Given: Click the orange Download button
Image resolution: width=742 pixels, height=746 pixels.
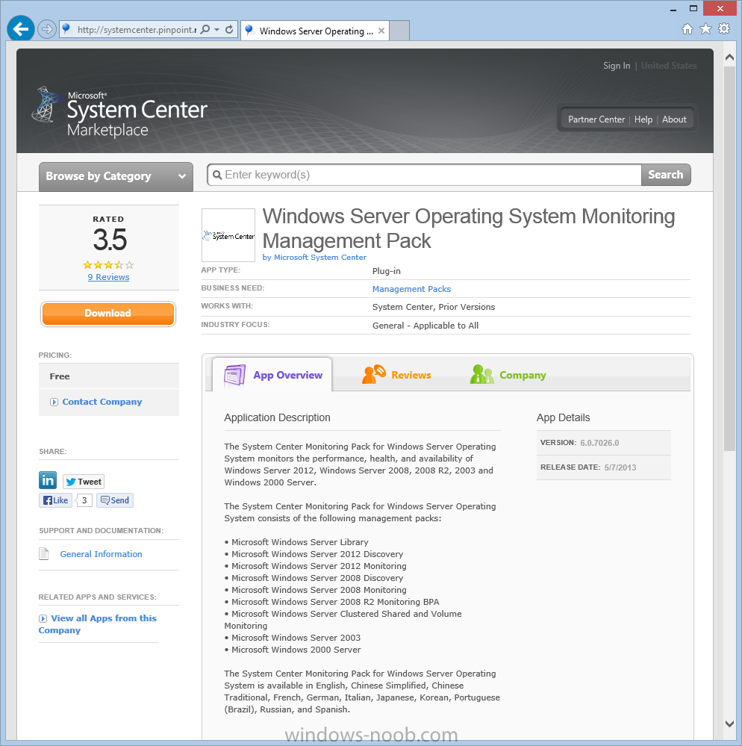Looking at the screenshot, I should 108,314.
